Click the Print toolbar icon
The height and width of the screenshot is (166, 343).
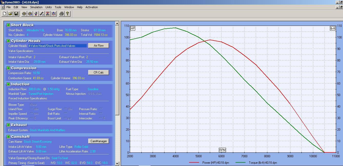[x=61, y=14]
